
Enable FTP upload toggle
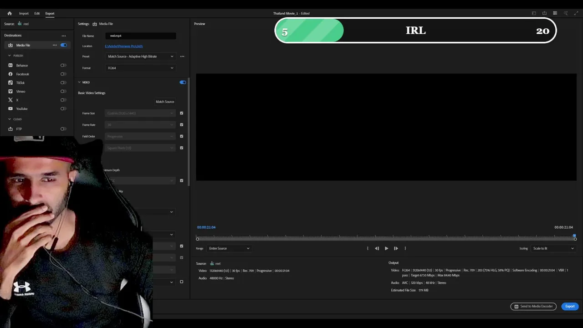[63, 129]
